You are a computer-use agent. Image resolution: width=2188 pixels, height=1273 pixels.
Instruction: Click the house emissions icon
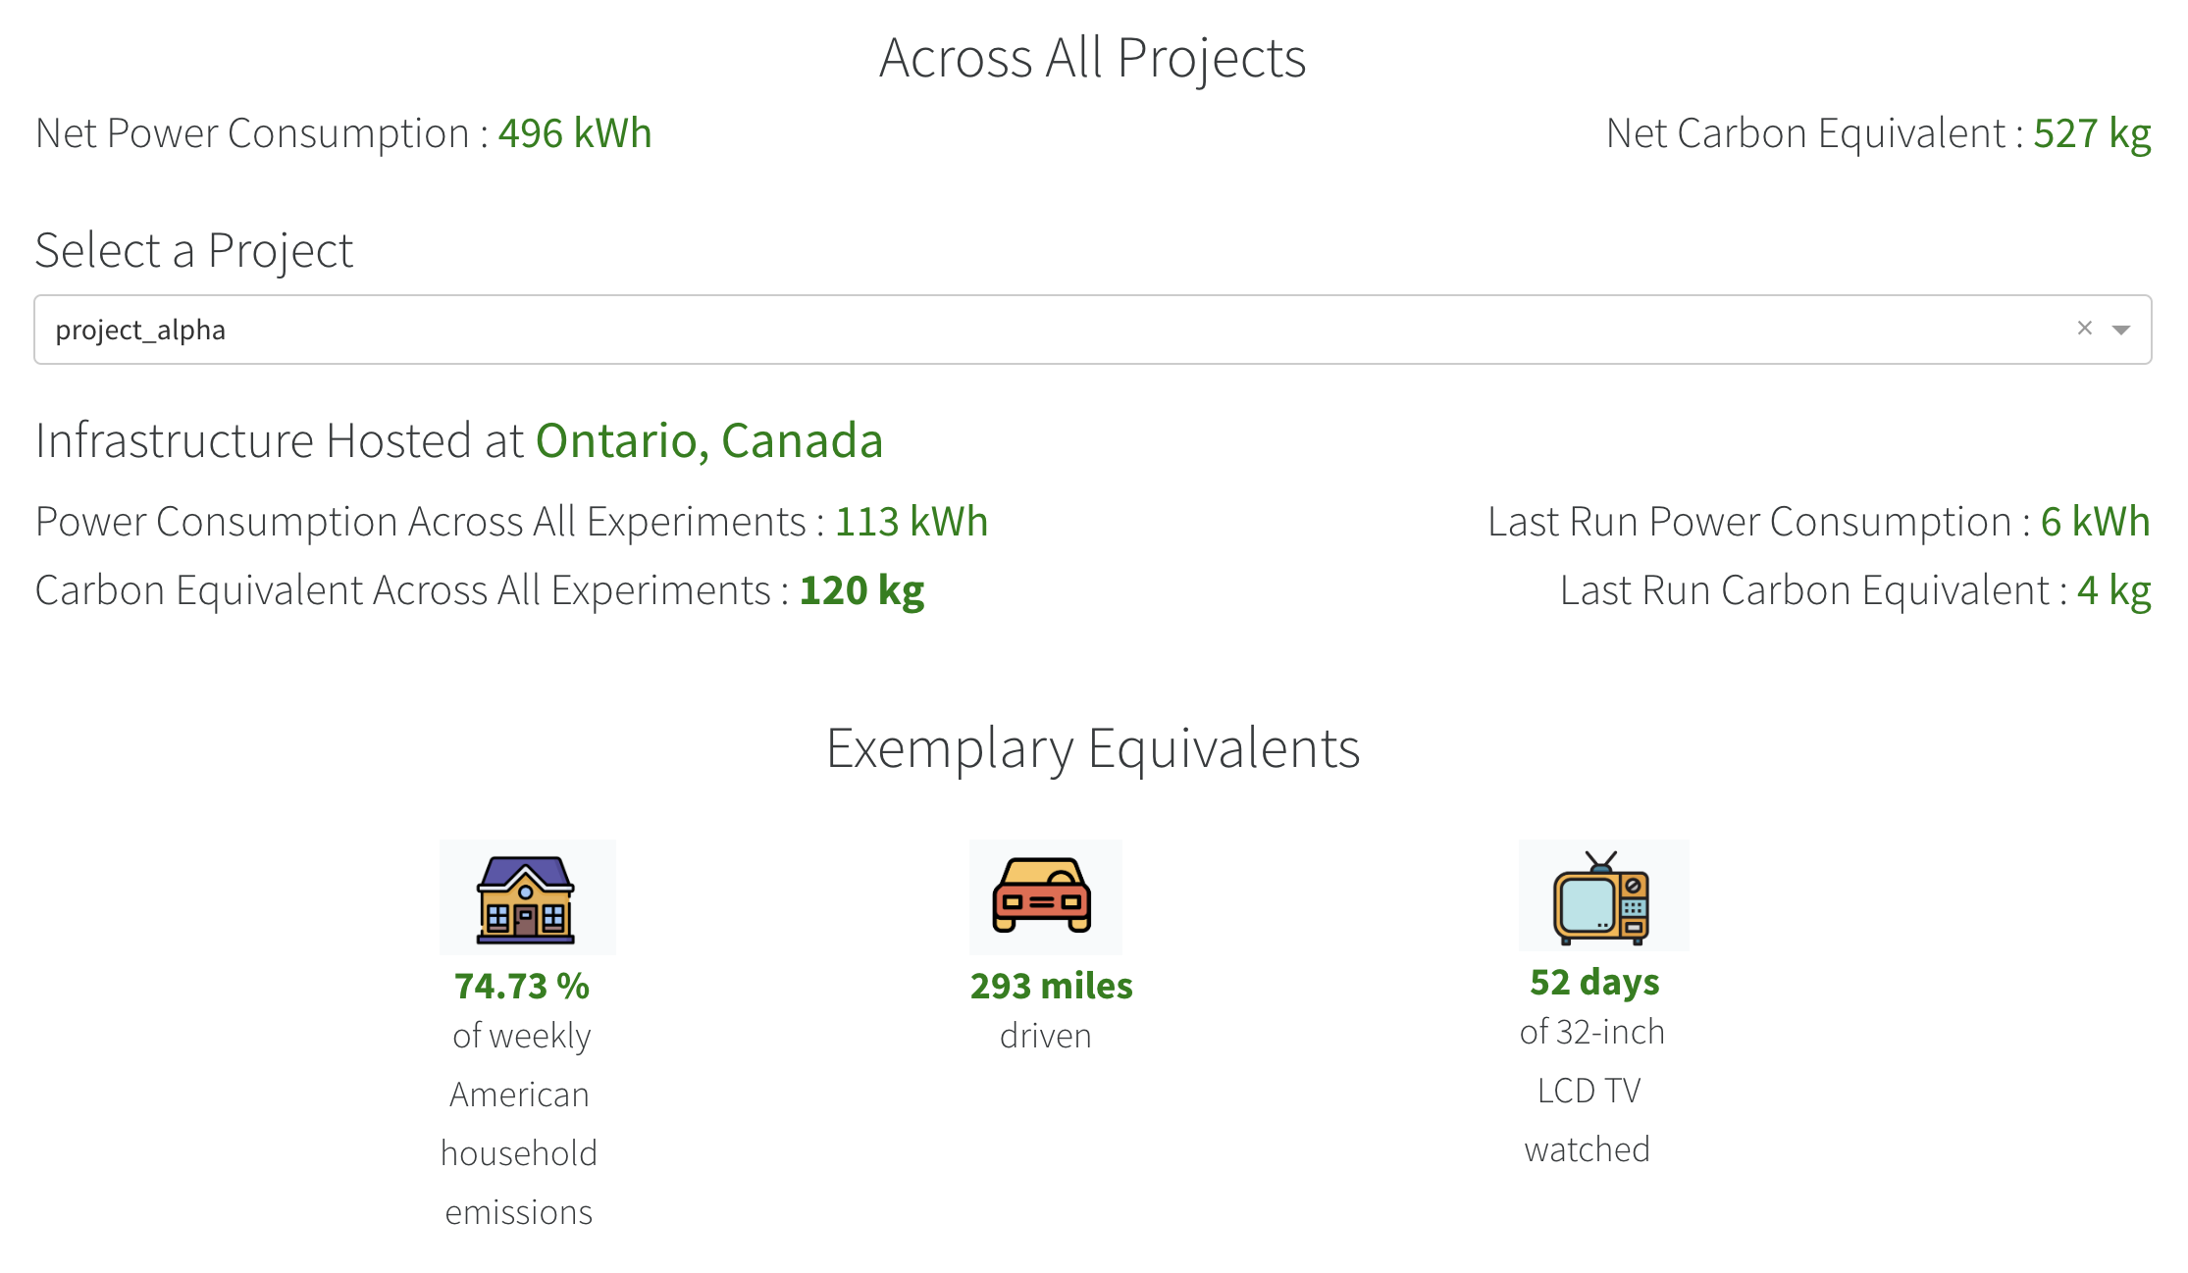(526, 898)
